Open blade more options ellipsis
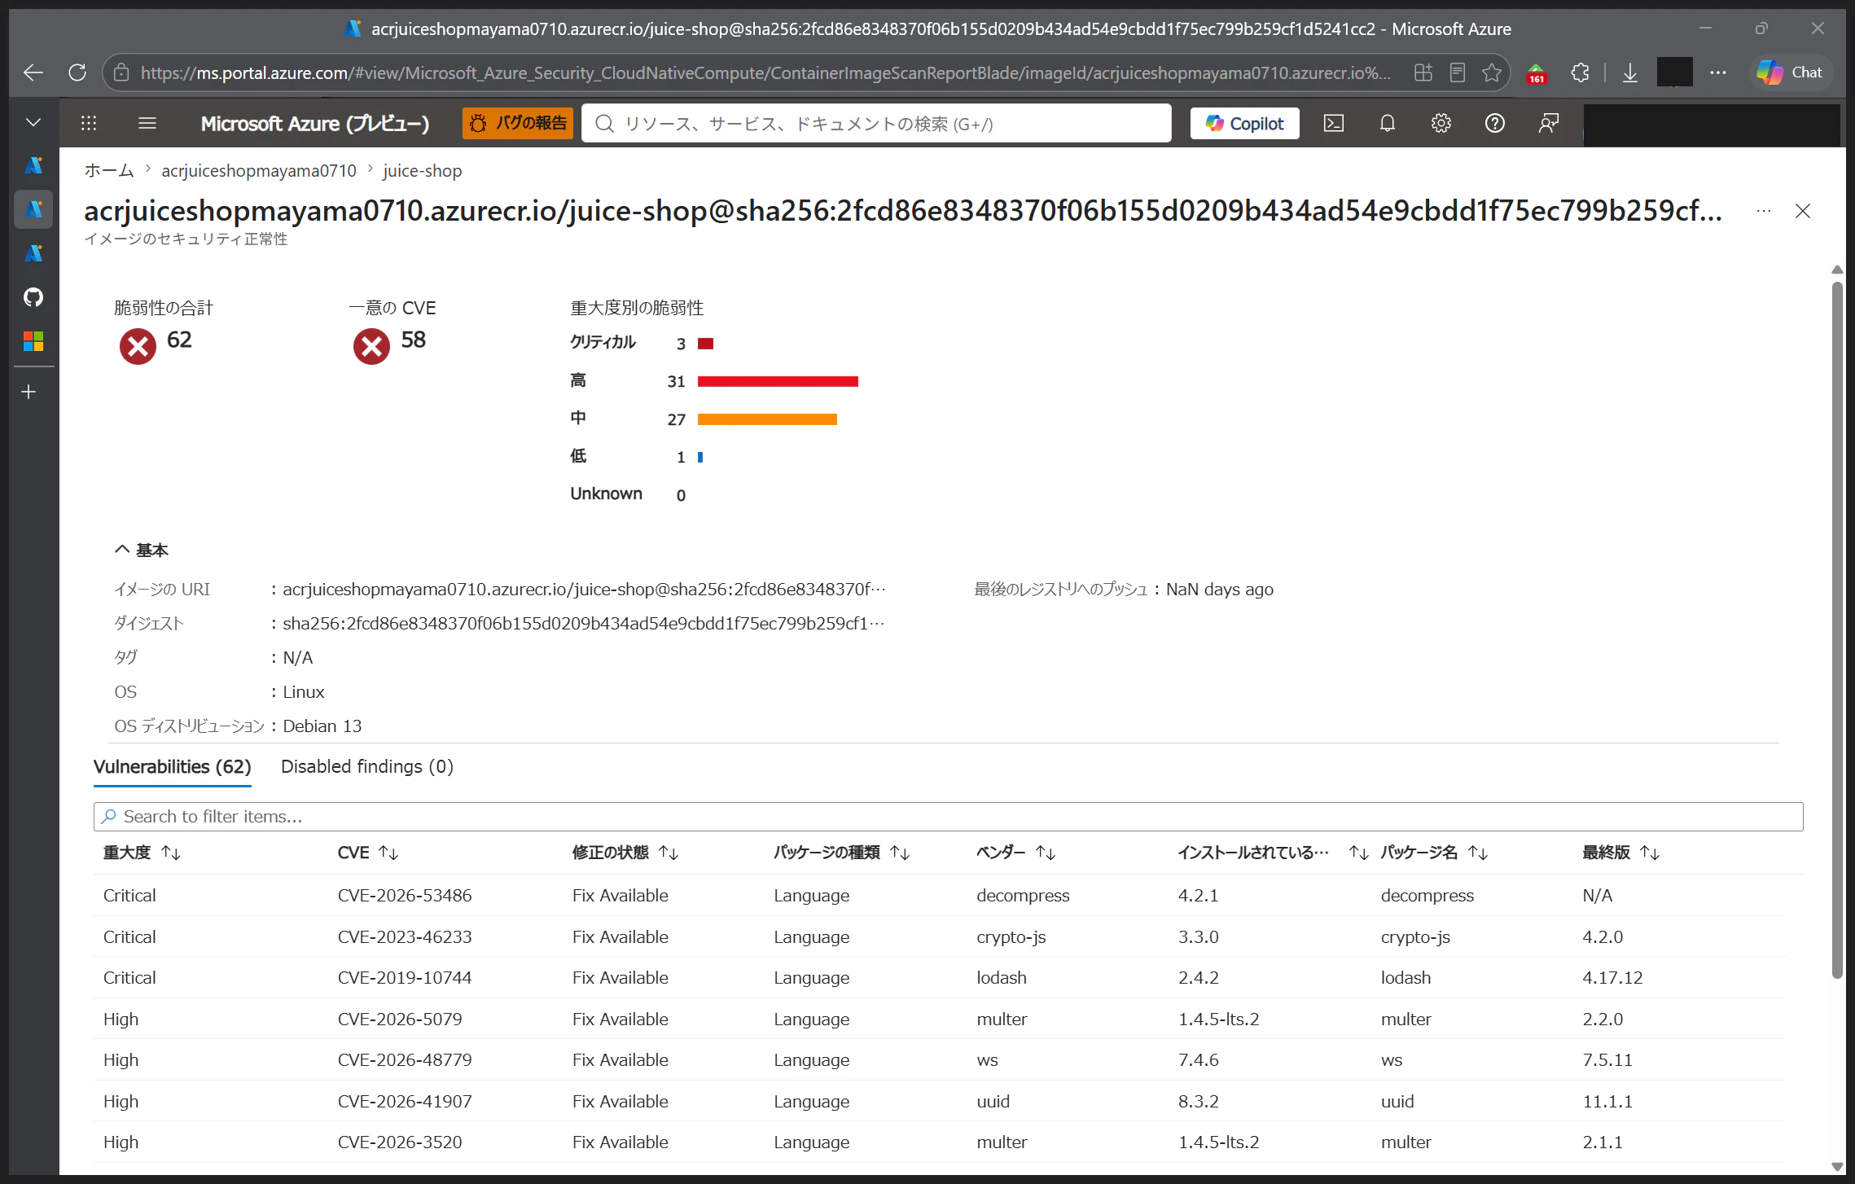1855x1184 pixels. (x=1764, y=211)
